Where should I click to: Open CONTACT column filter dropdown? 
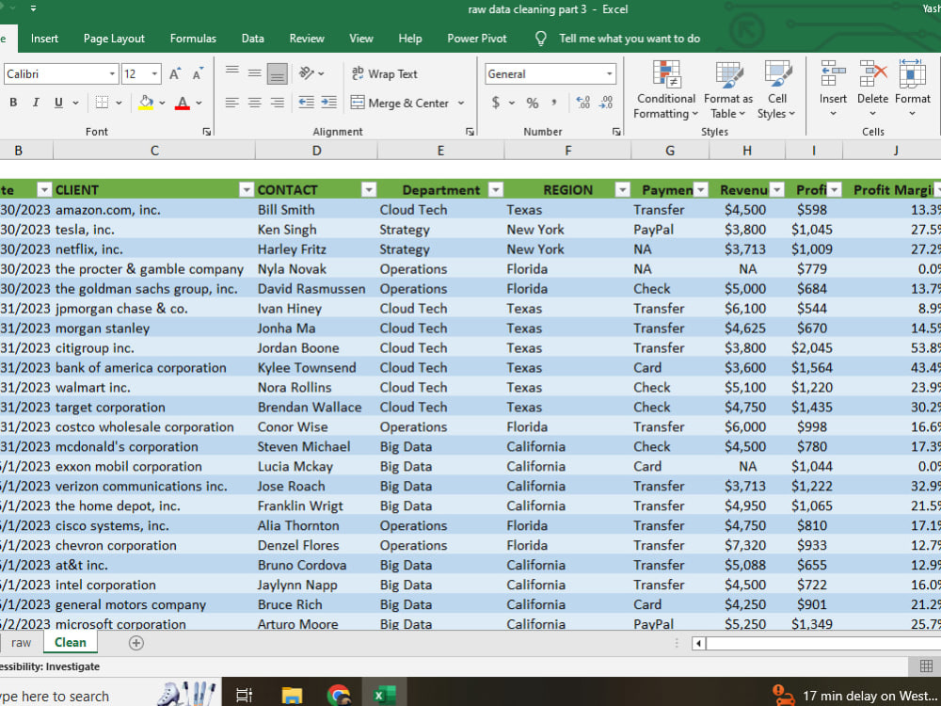369,190
